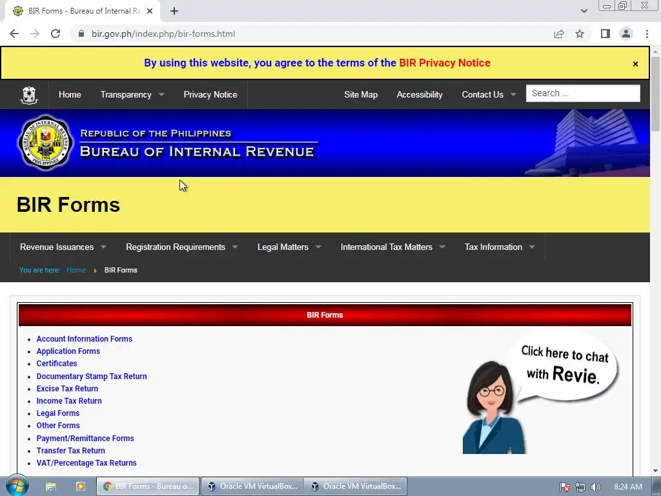
Task: Click the vertical scrollbar thumb
Action: pos(655,93)
